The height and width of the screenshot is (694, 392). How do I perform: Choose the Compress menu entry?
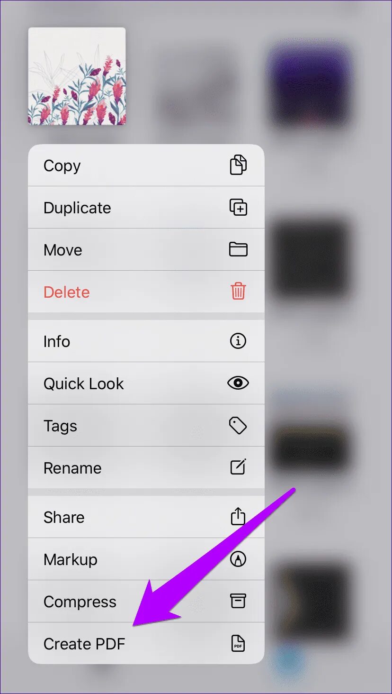[146, 601]
